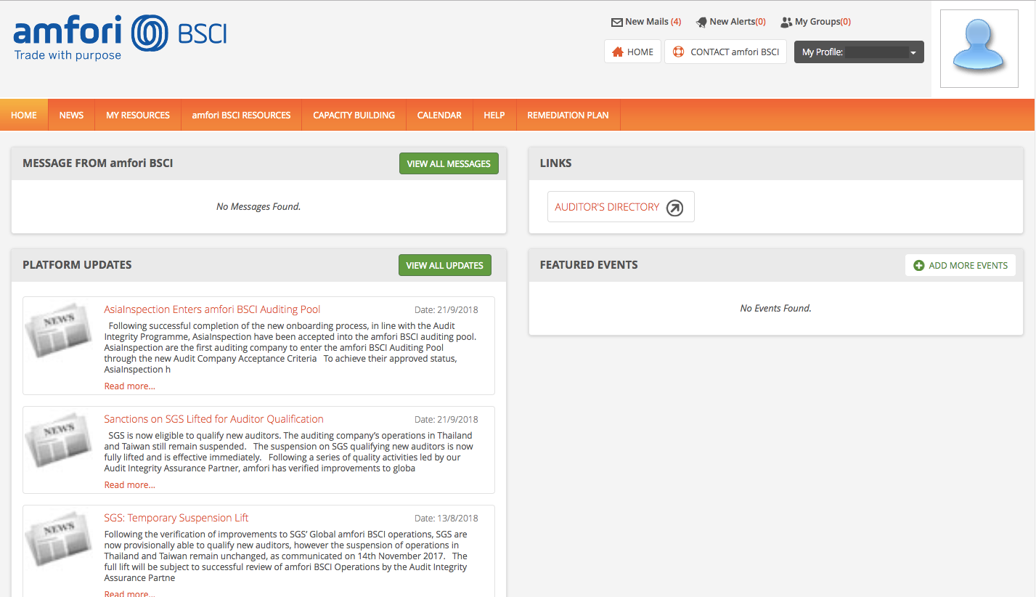Open 'Sanctions on SGS Lifted for Auditor Qualification' headline
The image size is (1036, 597).
pyautogui.click(x=213, y=419)
